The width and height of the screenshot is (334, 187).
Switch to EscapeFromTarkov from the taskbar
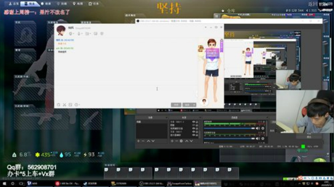180,183
